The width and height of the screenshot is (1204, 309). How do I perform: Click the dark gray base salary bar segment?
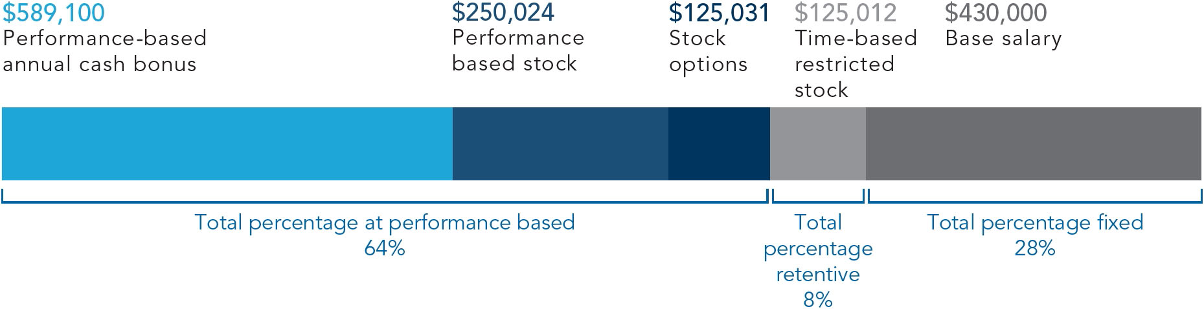click(1033, 144)
